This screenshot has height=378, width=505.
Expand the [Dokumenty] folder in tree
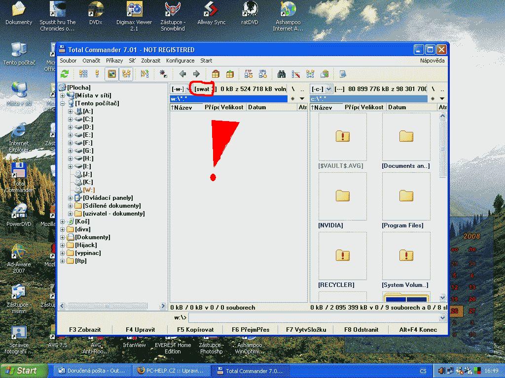(x=63, y=237)
